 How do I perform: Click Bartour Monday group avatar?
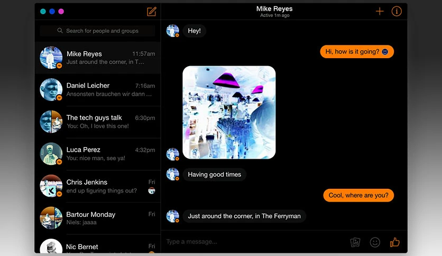coord(51,218)
